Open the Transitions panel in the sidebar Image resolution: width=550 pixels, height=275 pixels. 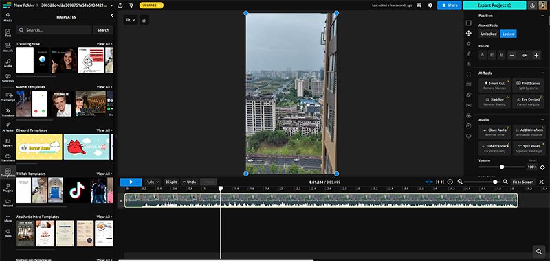[8, 158]
